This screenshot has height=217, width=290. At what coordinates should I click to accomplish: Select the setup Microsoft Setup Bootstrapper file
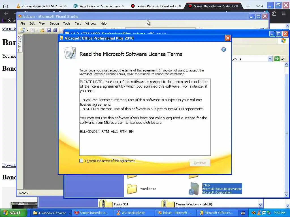[x=215, y=189]
